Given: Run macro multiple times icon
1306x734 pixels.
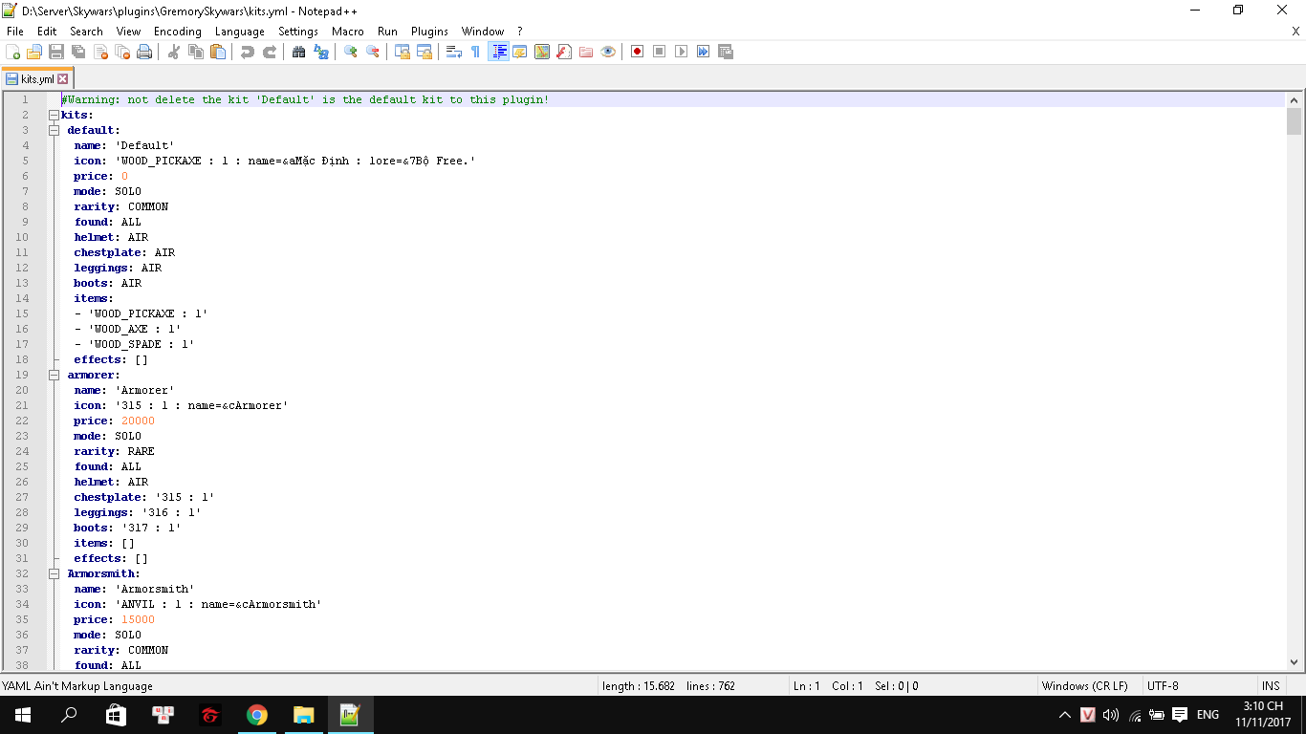Looking at the screenshot, I should point(703,52).
